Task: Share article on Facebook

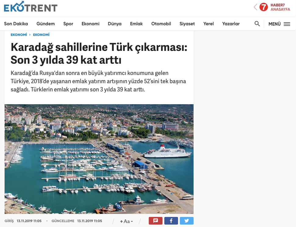Action: point(171,221)
